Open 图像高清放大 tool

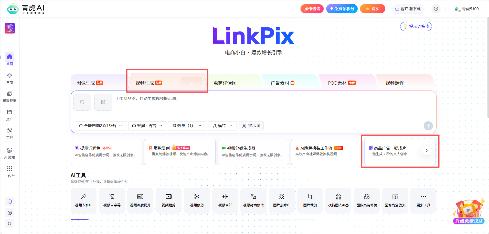[x=395, y=200]
